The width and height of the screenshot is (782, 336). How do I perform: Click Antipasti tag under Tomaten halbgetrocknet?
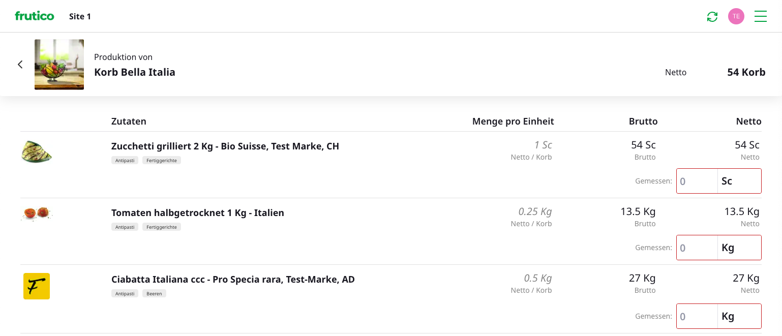coord(125,227)
